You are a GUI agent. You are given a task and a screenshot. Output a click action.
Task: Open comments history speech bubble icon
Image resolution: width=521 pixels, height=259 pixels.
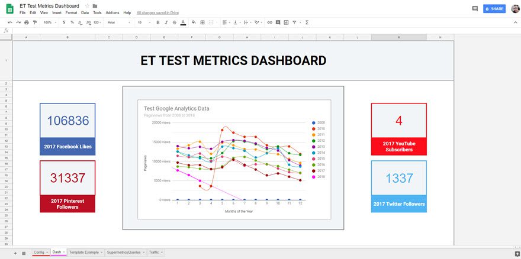475,9
